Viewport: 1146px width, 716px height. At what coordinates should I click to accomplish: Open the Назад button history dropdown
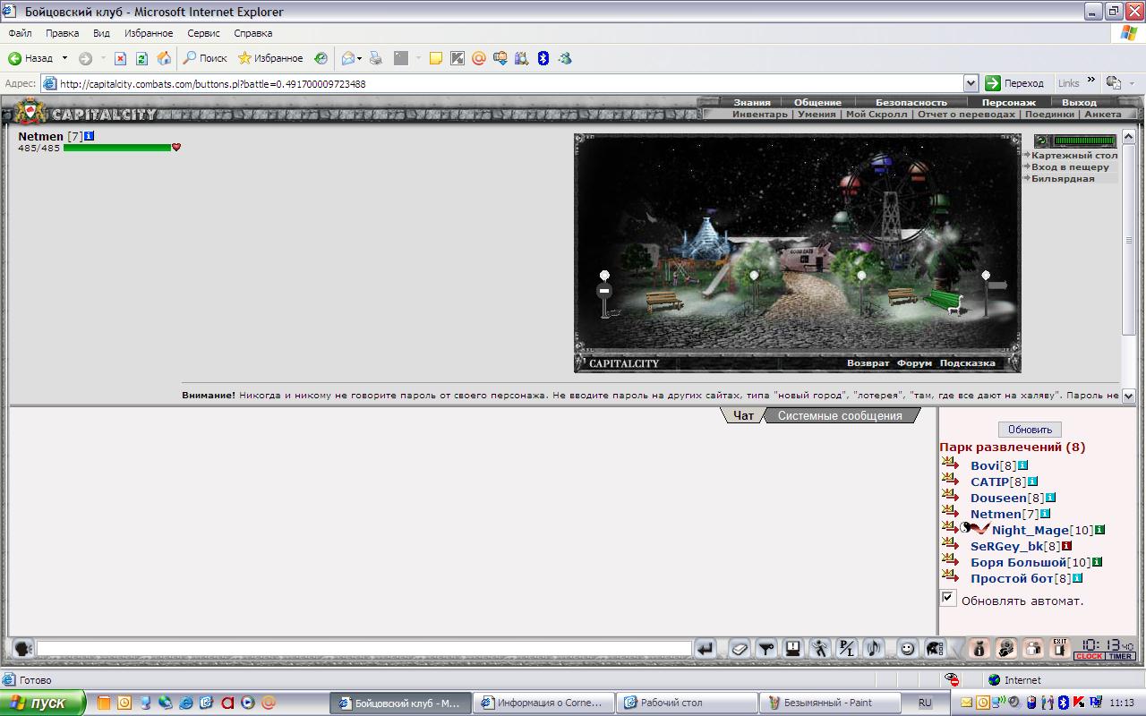pyautogui.click(x=64, y=58)
